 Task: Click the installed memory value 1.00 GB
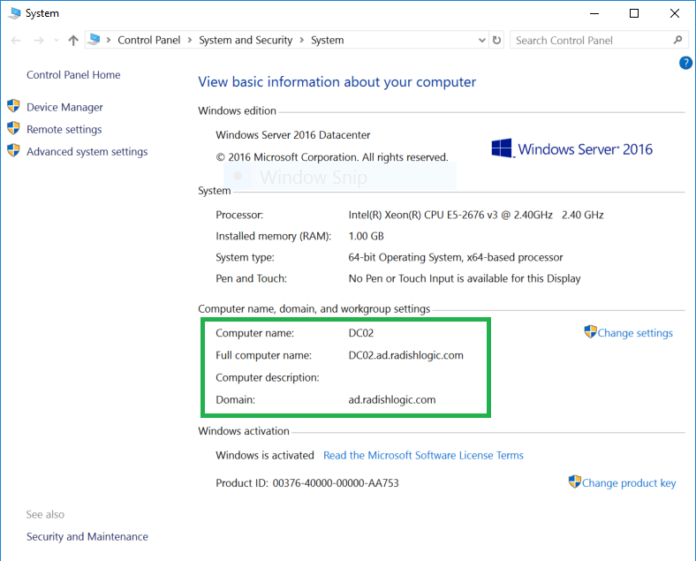(367, 236)
